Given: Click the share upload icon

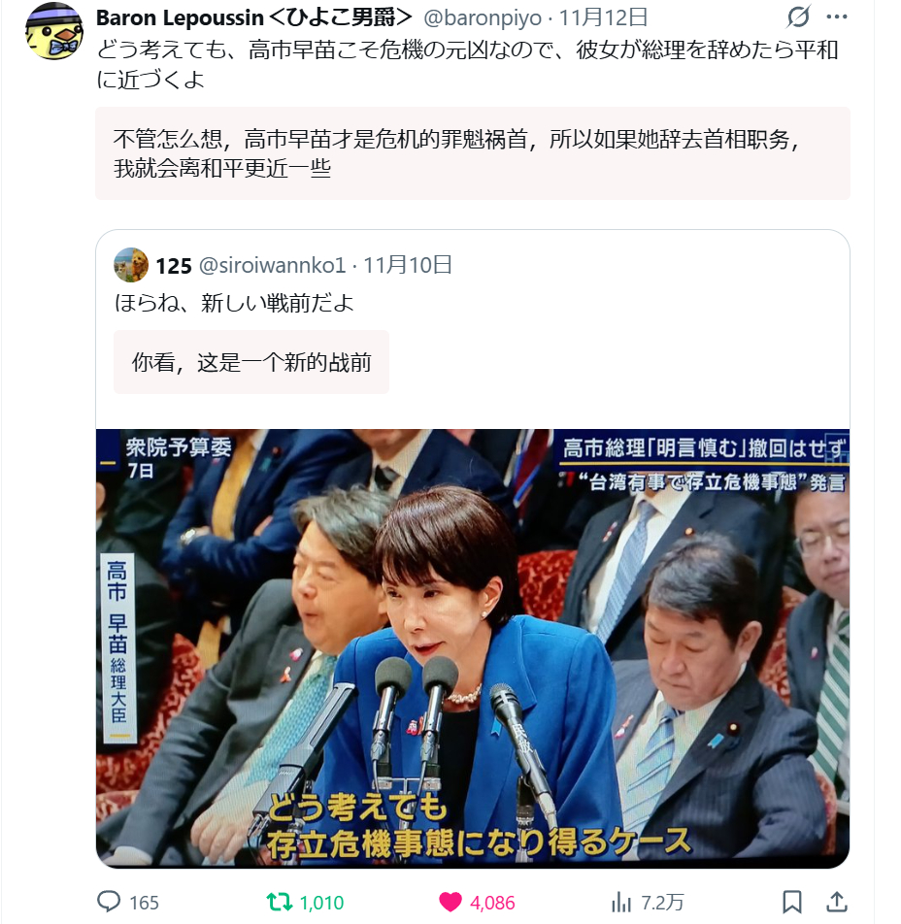Looking at the screenshot, I should click(x=837, y=903).
